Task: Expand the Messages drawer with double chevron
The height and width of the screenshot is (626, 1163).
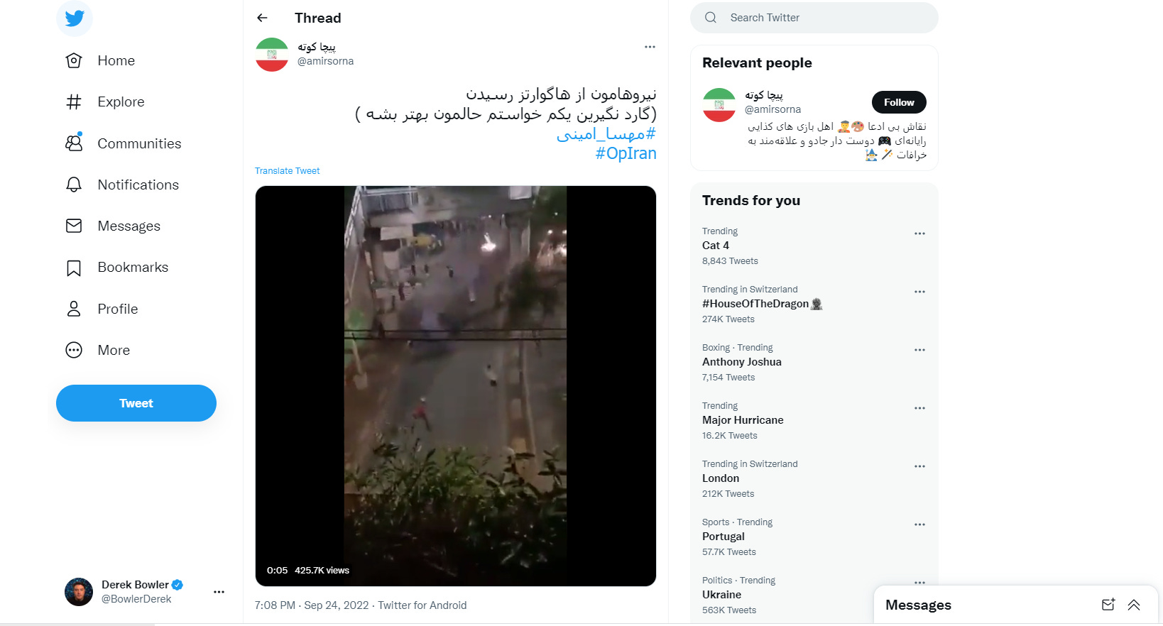Action: tap(1134, 605)
